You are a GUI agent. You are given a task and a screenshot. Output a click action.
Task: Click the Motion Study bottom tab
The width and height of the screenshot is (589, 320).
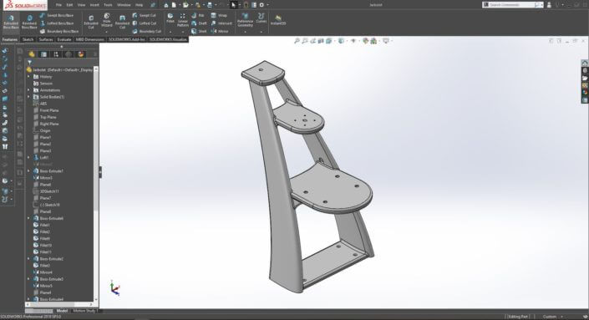(x=84, y=311)
